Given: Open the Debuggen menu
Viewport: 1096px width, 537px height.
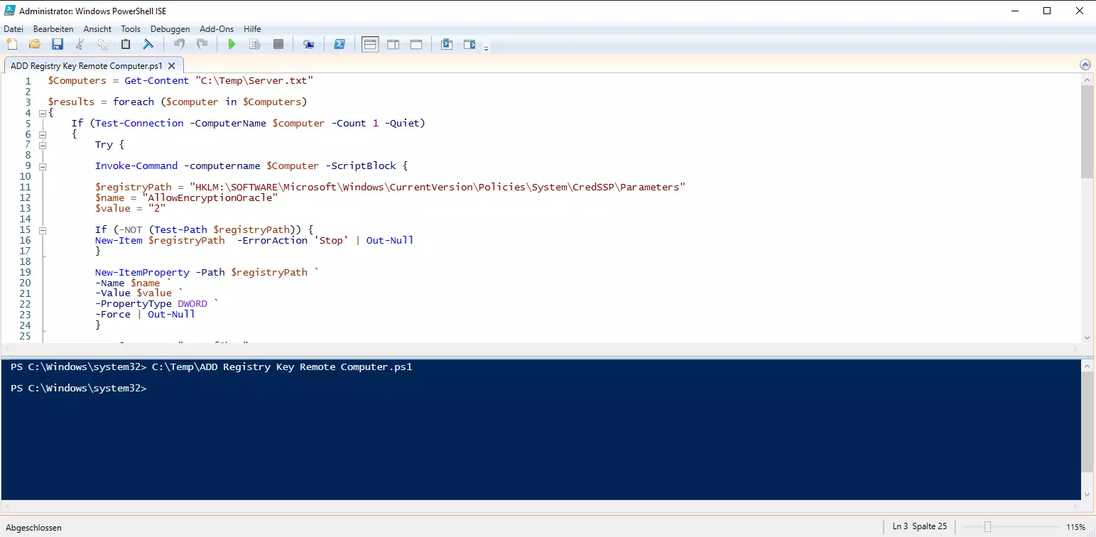Looking at the screenshot, I should coord(170,29).
